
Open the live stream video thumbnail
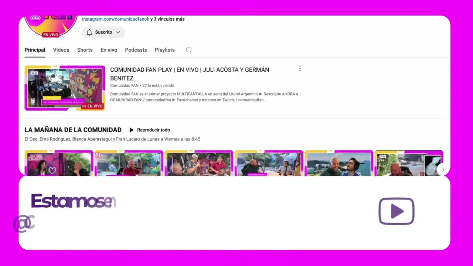click(x=65, y=88)
